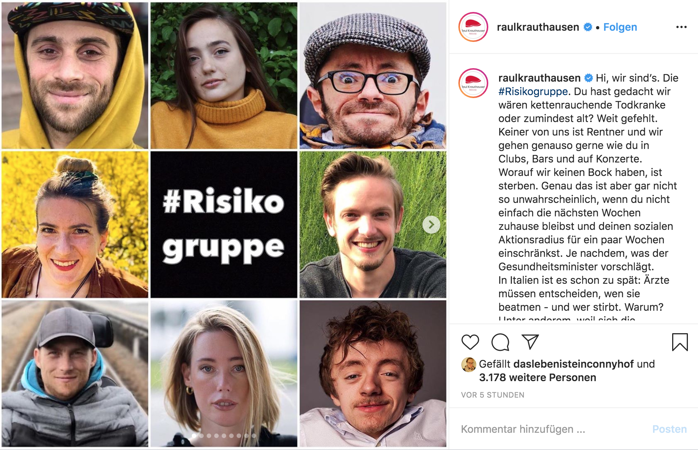Open comments via the speech bubble icon
Image resolution: width=698 pixels, height=450 pixels.
point(500,342)
